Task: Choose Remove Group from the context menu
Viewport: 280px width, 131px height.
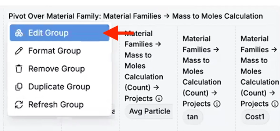Action: pyautogui.click(x=56, y=69)
